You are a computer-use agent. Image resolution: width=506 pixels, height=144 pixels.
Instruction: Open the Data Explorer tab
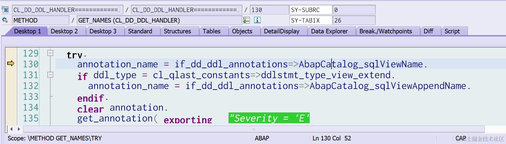click(329, 31)
